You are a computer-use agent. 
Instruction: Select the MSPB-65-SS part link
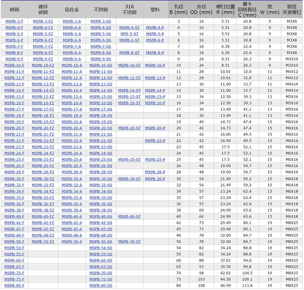(x=101, y=267)
